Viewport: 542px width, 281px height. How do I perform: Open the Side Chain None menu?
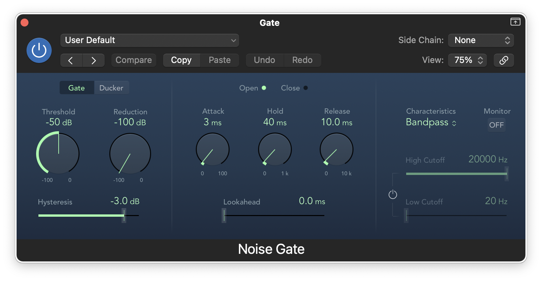[x=481, y=40]
